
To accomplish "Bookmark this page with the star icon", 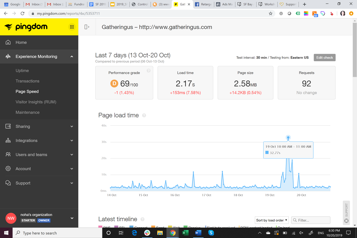I will pos(271,13).
